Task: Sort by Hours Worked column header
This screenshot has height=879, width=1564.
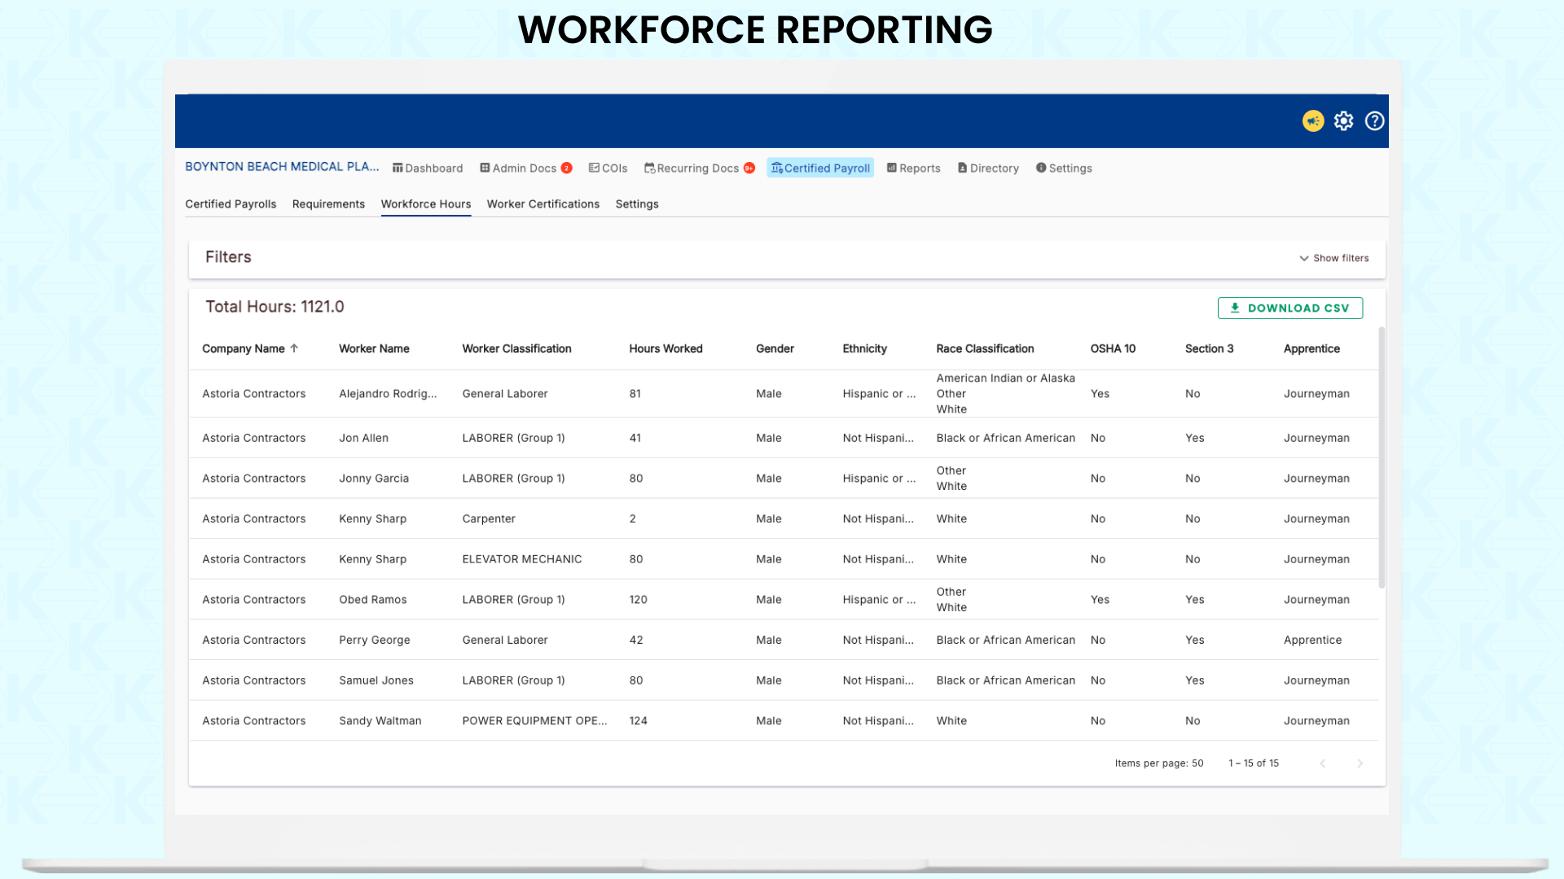Action: (666, 348)
